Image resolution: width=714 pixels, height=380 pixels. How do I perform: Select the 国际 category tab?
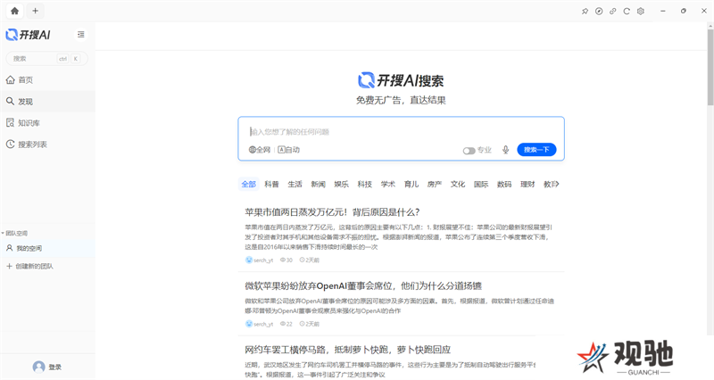481,184
